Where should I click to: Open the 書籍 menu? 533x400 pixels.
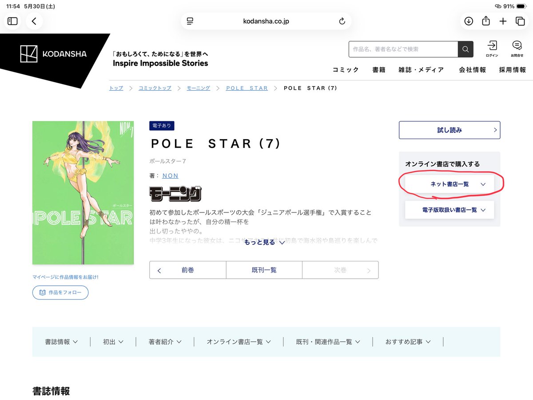point(379,70)
